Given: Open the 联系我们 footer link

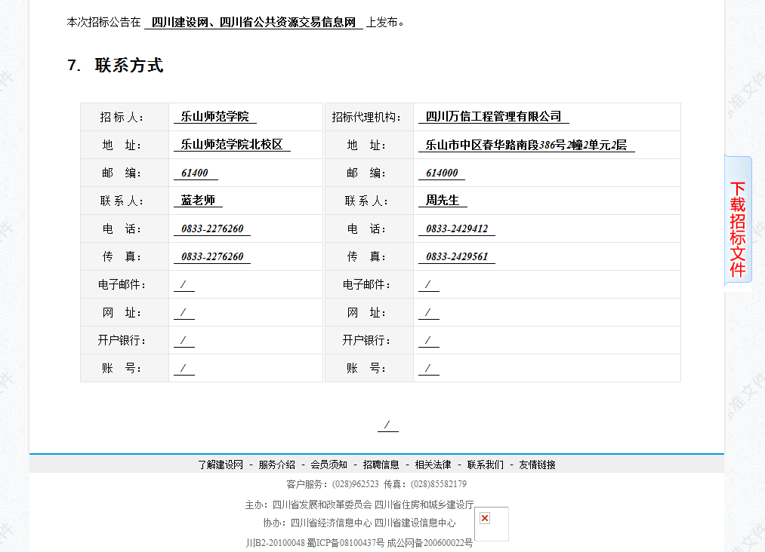Looking at the screenshot, I should (x=486, y=465).
